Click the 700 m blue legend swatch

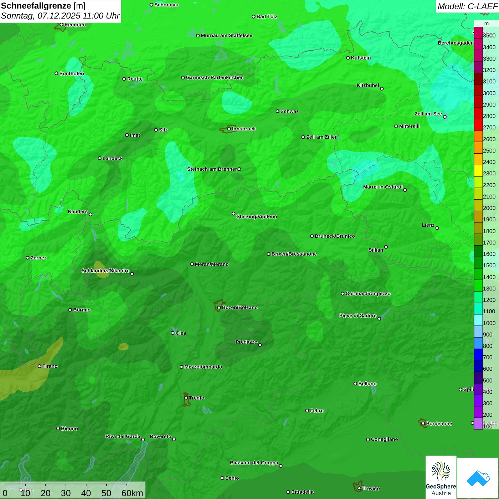478,355
